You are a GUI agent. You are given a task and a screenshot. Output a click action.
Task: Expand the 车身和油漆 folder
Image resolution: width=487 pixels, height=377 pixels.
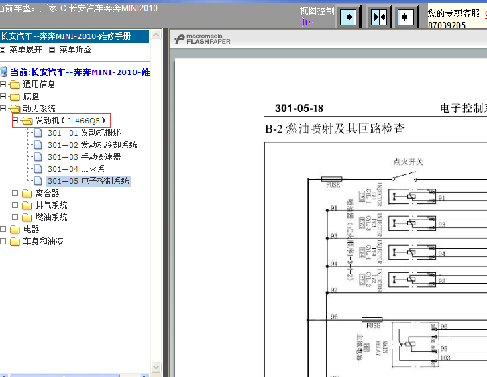tap(3, 241)
